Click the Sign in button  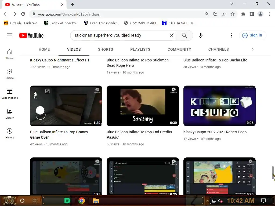coord(252,35)
